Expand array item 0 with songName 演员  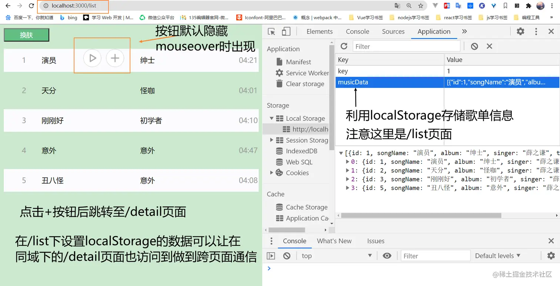point(347,162)
